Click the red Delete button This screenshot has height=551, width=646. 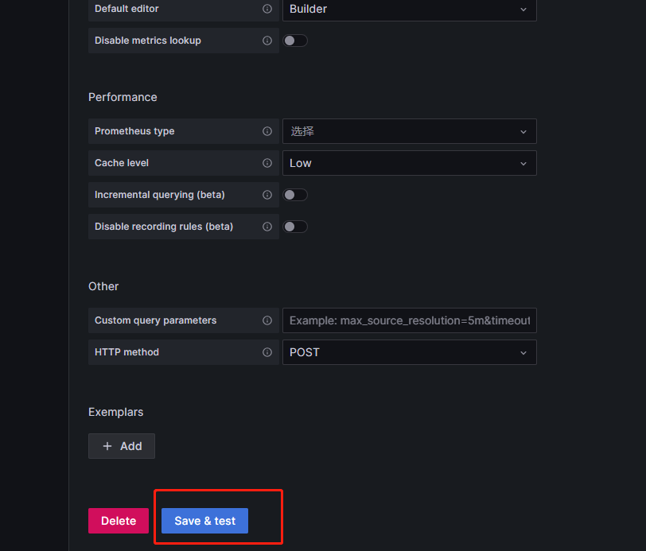(x=119, y=521)
